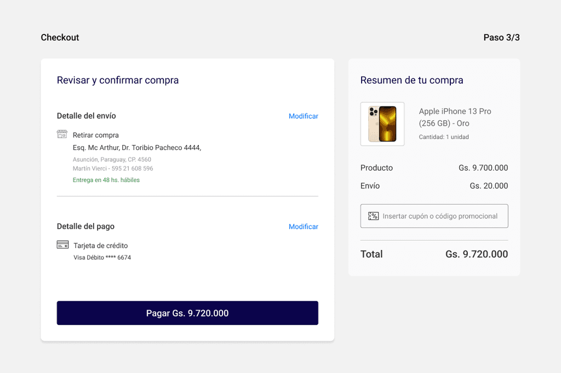The height and width of the screenshot is (373, 561).
Task: Open the iPhone 13 Pro product thumbnail
Action: 382,124
